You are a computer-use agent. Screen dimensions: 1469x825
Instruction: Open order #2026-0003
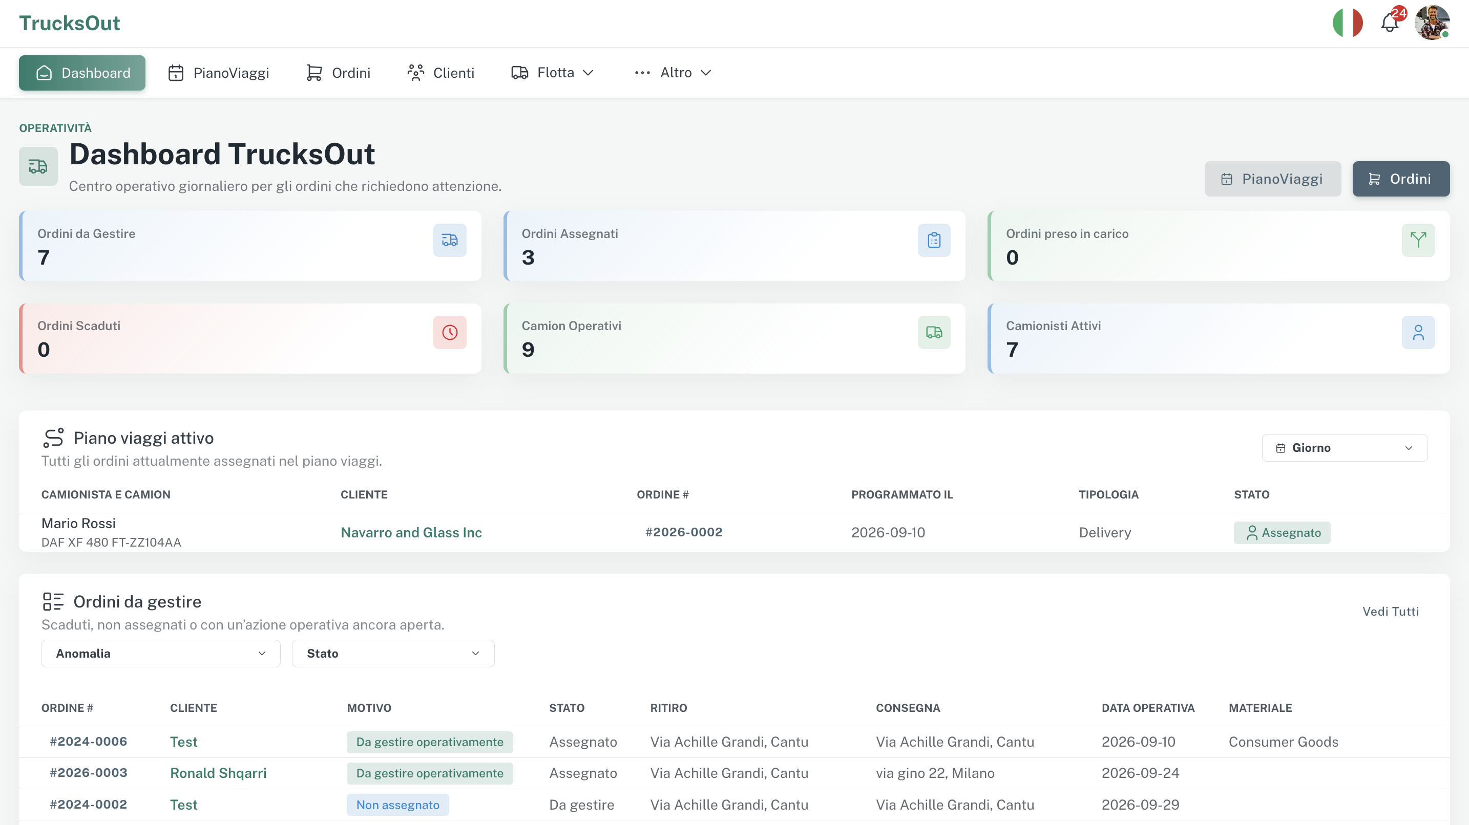[x=89, y=773]
